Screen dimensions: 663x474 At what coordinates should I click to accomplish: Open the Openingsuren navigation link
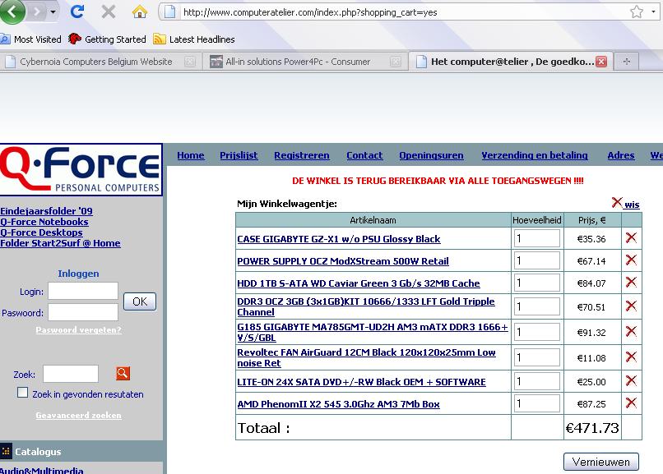[431, 155]
